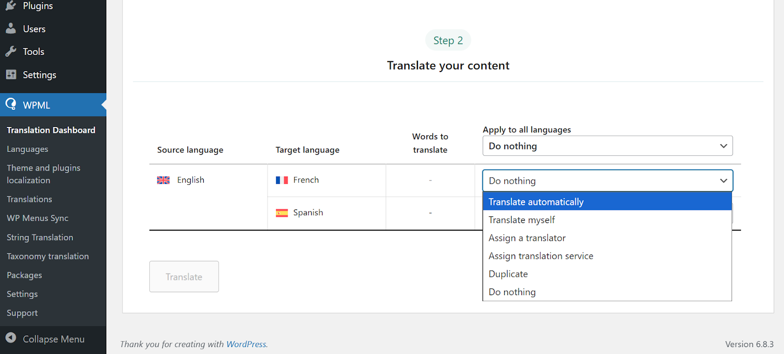The height and width of the screenshot is (354, 784).
Task: Click the Tools wrench icon
Action: tap(11, 51)
